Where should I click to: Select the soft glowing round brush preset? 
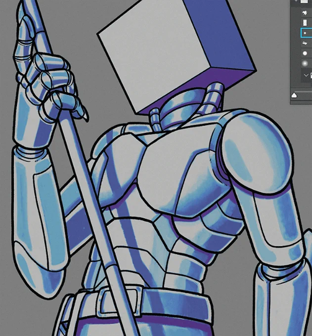coord(305,63)
